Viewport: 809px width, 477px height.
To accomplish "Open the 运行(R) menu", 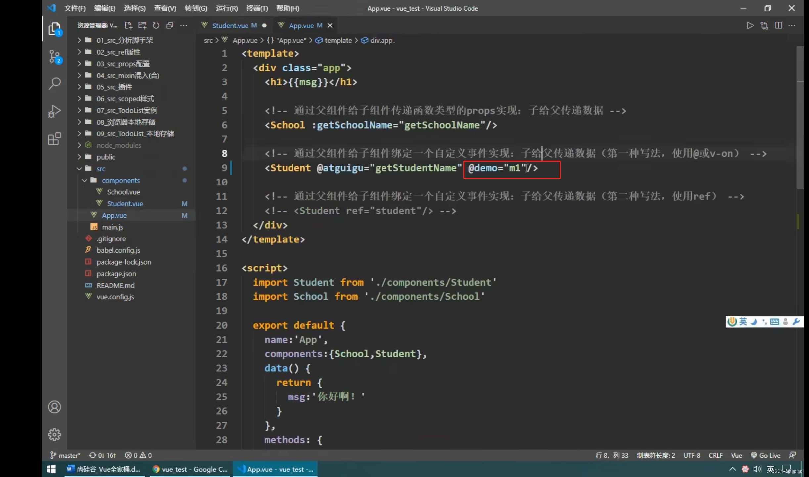I will (227, 8).
